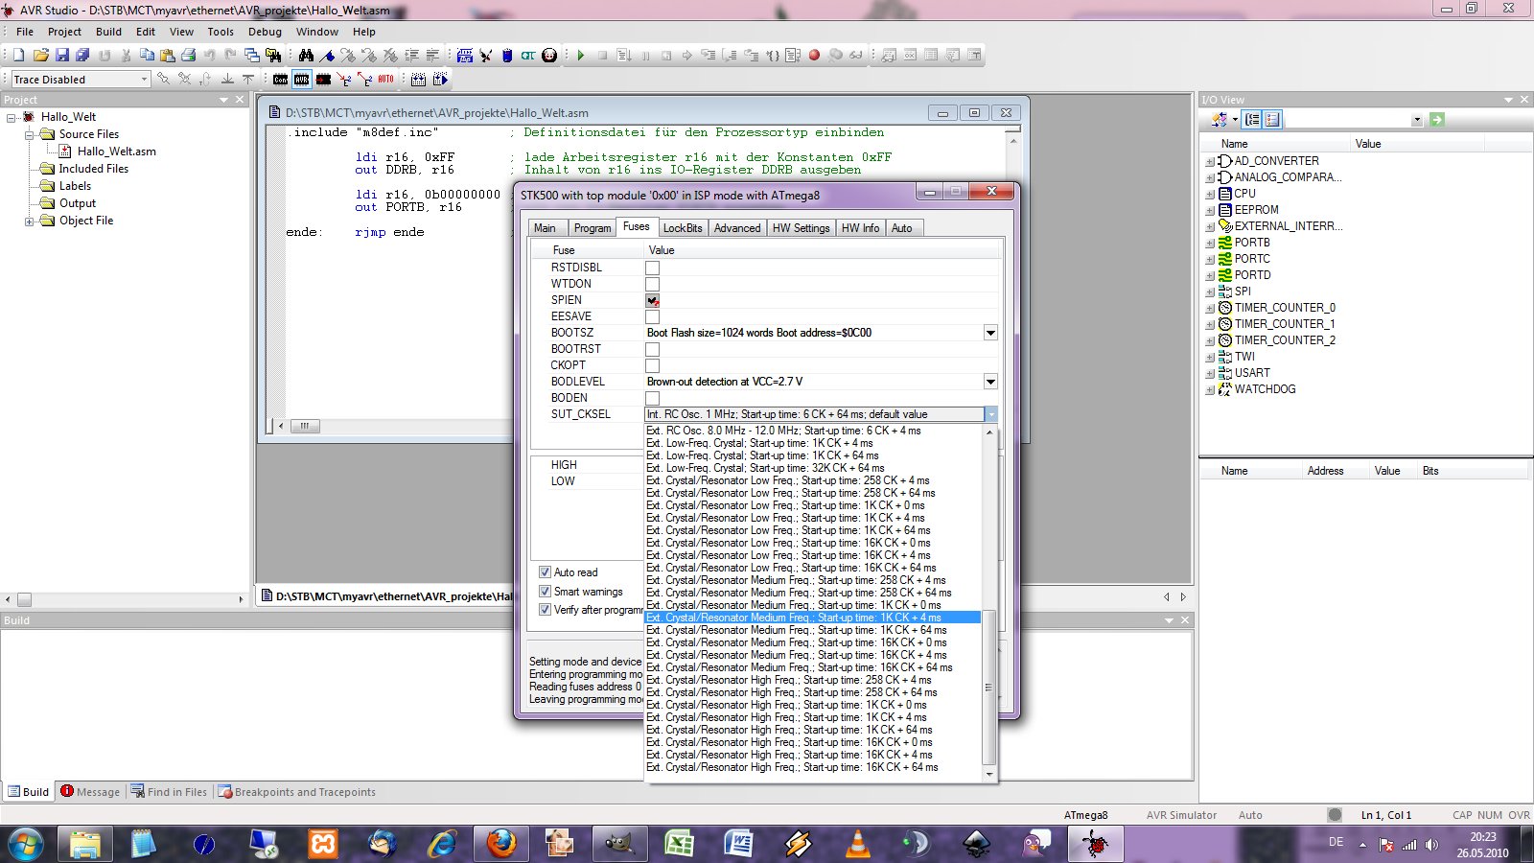
Task: Click the fuse dropdown list scrollbar down arrow
Action: [x=989, y=774]
